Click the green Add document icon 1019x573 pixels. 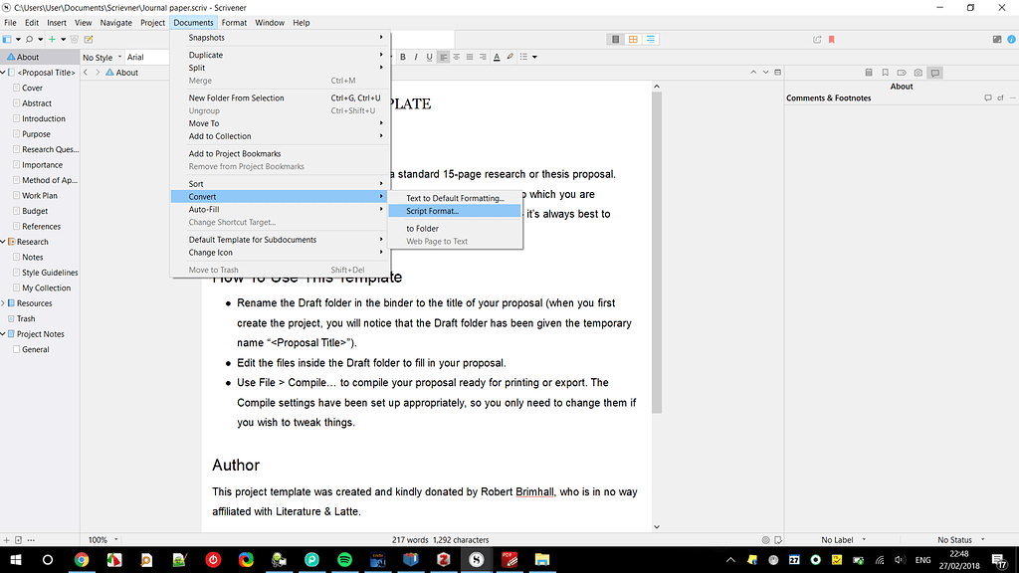tap(52, 40)
